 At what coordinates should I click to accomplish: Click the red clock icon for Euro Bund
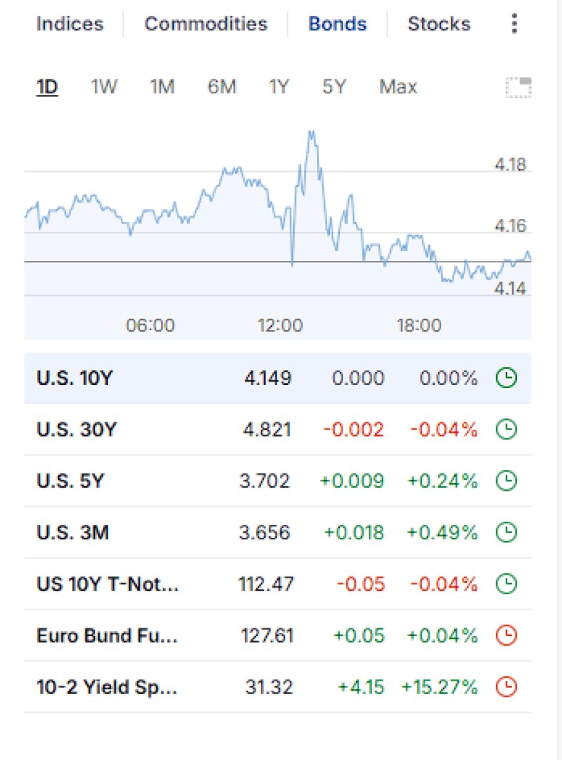point(506,635)
